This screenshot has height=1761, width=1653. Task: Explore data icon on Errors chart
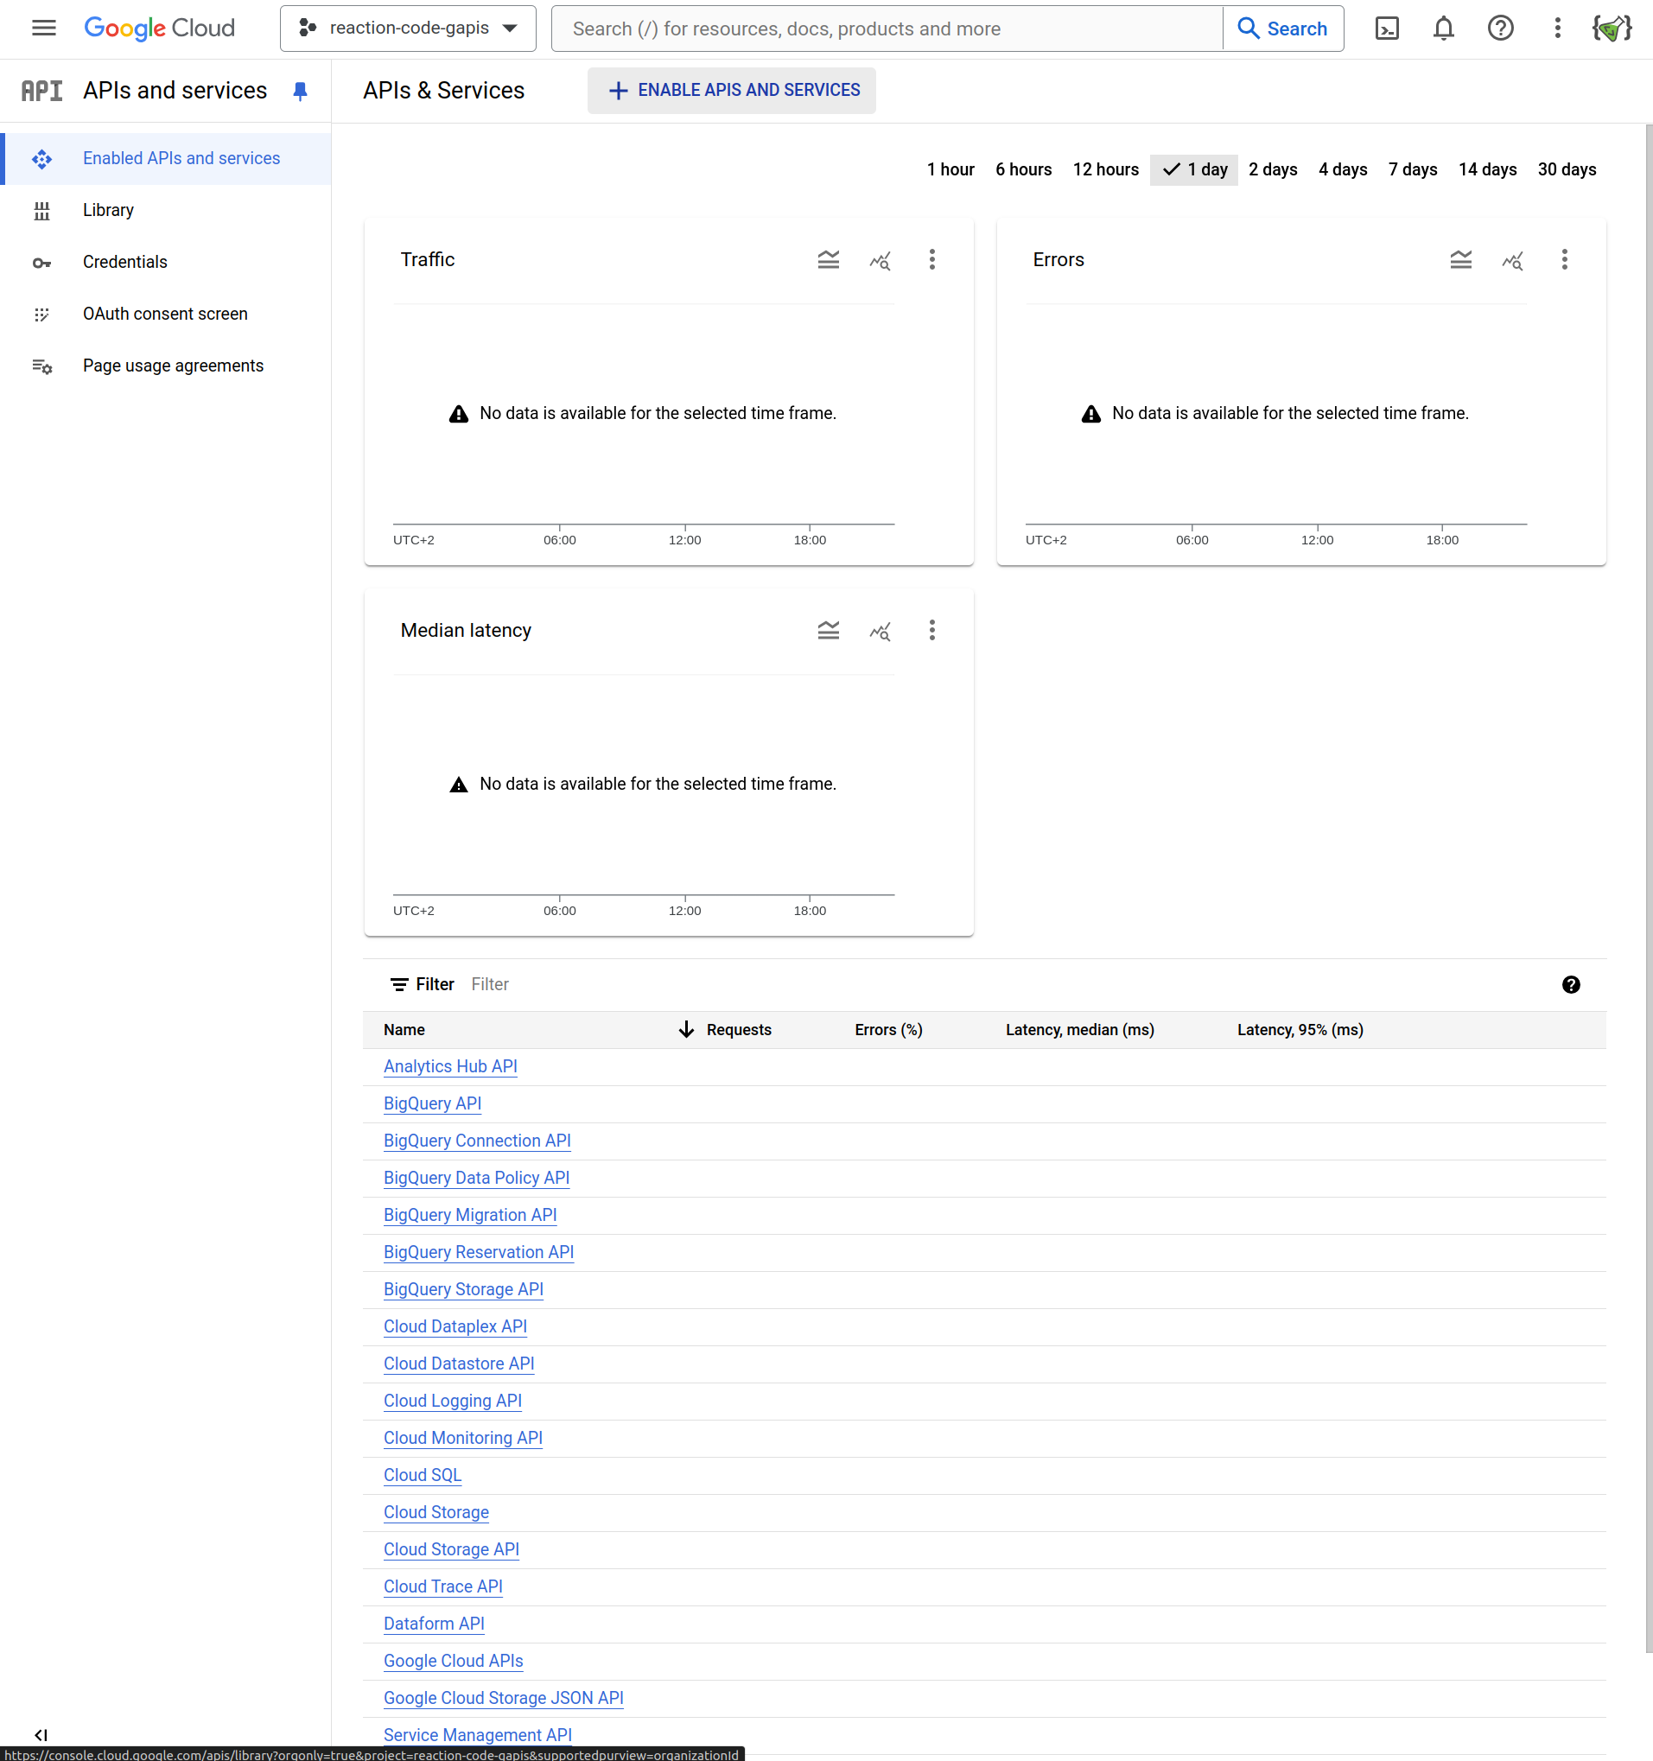coord(1512,259)
